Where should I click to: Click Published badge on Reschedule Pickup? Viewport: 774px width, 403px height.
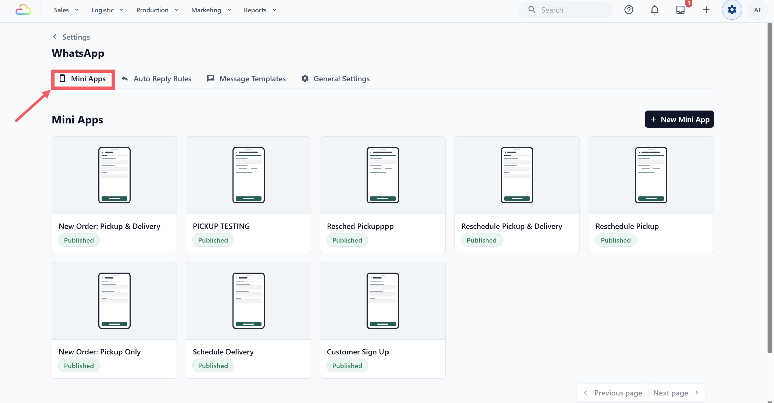[x=616, y=240]
